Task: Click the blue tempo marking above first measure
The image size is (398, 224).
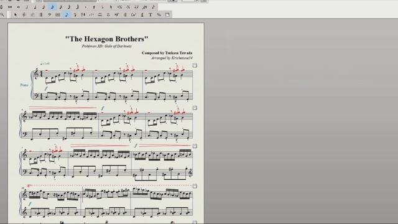Action: tap(45, 63)
